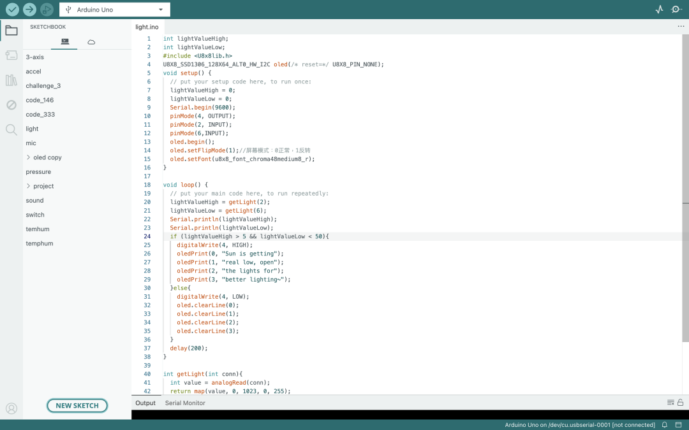The height and width of the screenshot is (430, 689).
Task: Open the Search sidebar icon
Action: (11, 129)
